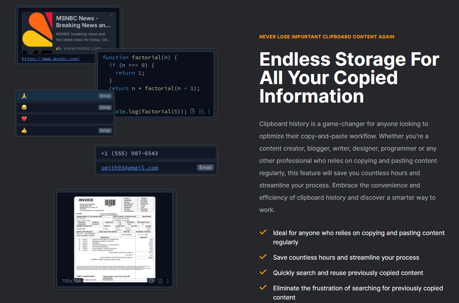Click 'Save countless hours and streamline your process'
The image size is (459, 303).
coord(346,257)
